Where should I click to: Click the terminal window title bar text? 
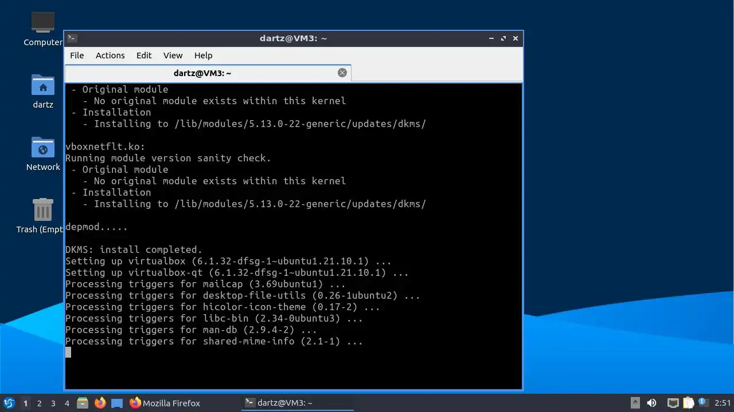pos(293,38)
